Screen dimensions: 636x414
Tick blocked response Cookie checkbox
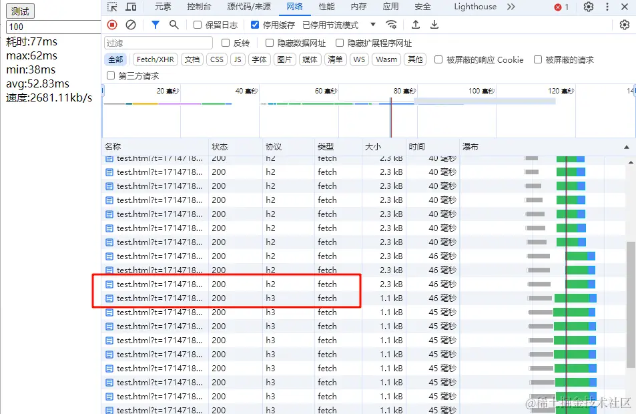click(x=438, y=59)
